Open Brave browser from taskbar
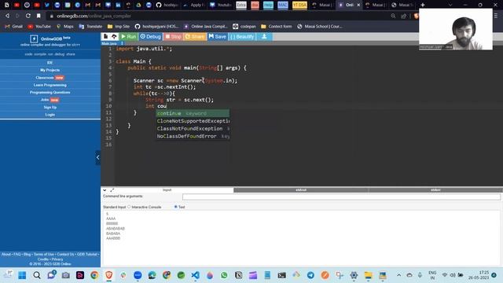This screenshot has height=283, width=503. (108, 275)
